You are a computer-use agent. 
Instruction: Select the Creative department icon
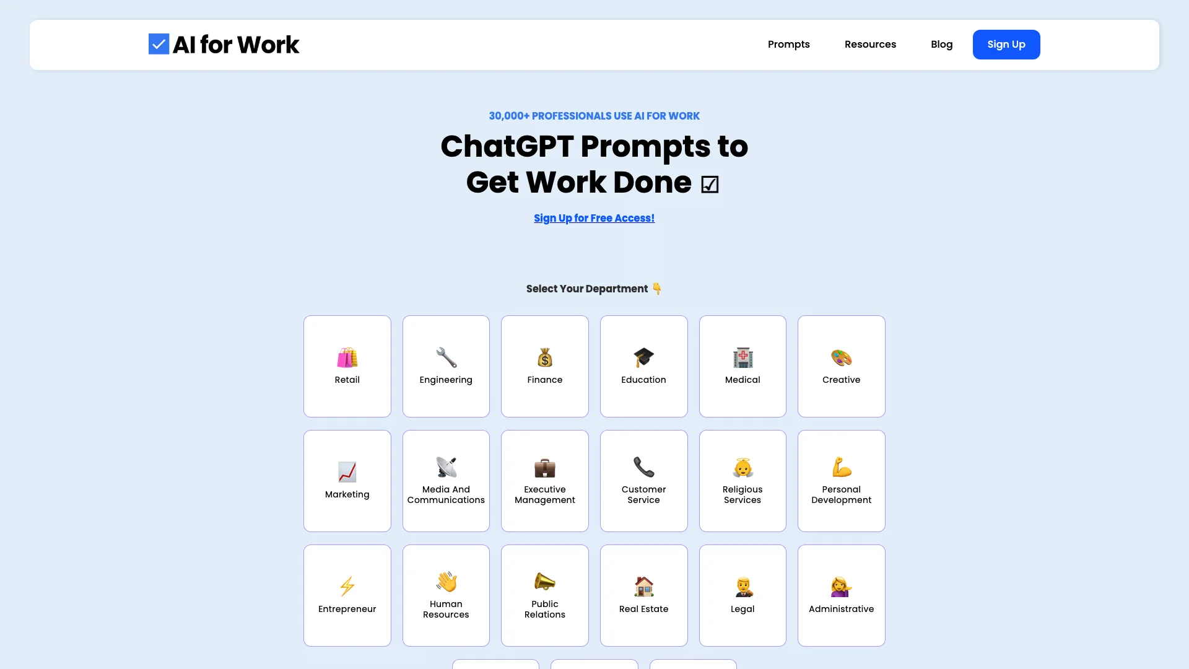[841, 357]
